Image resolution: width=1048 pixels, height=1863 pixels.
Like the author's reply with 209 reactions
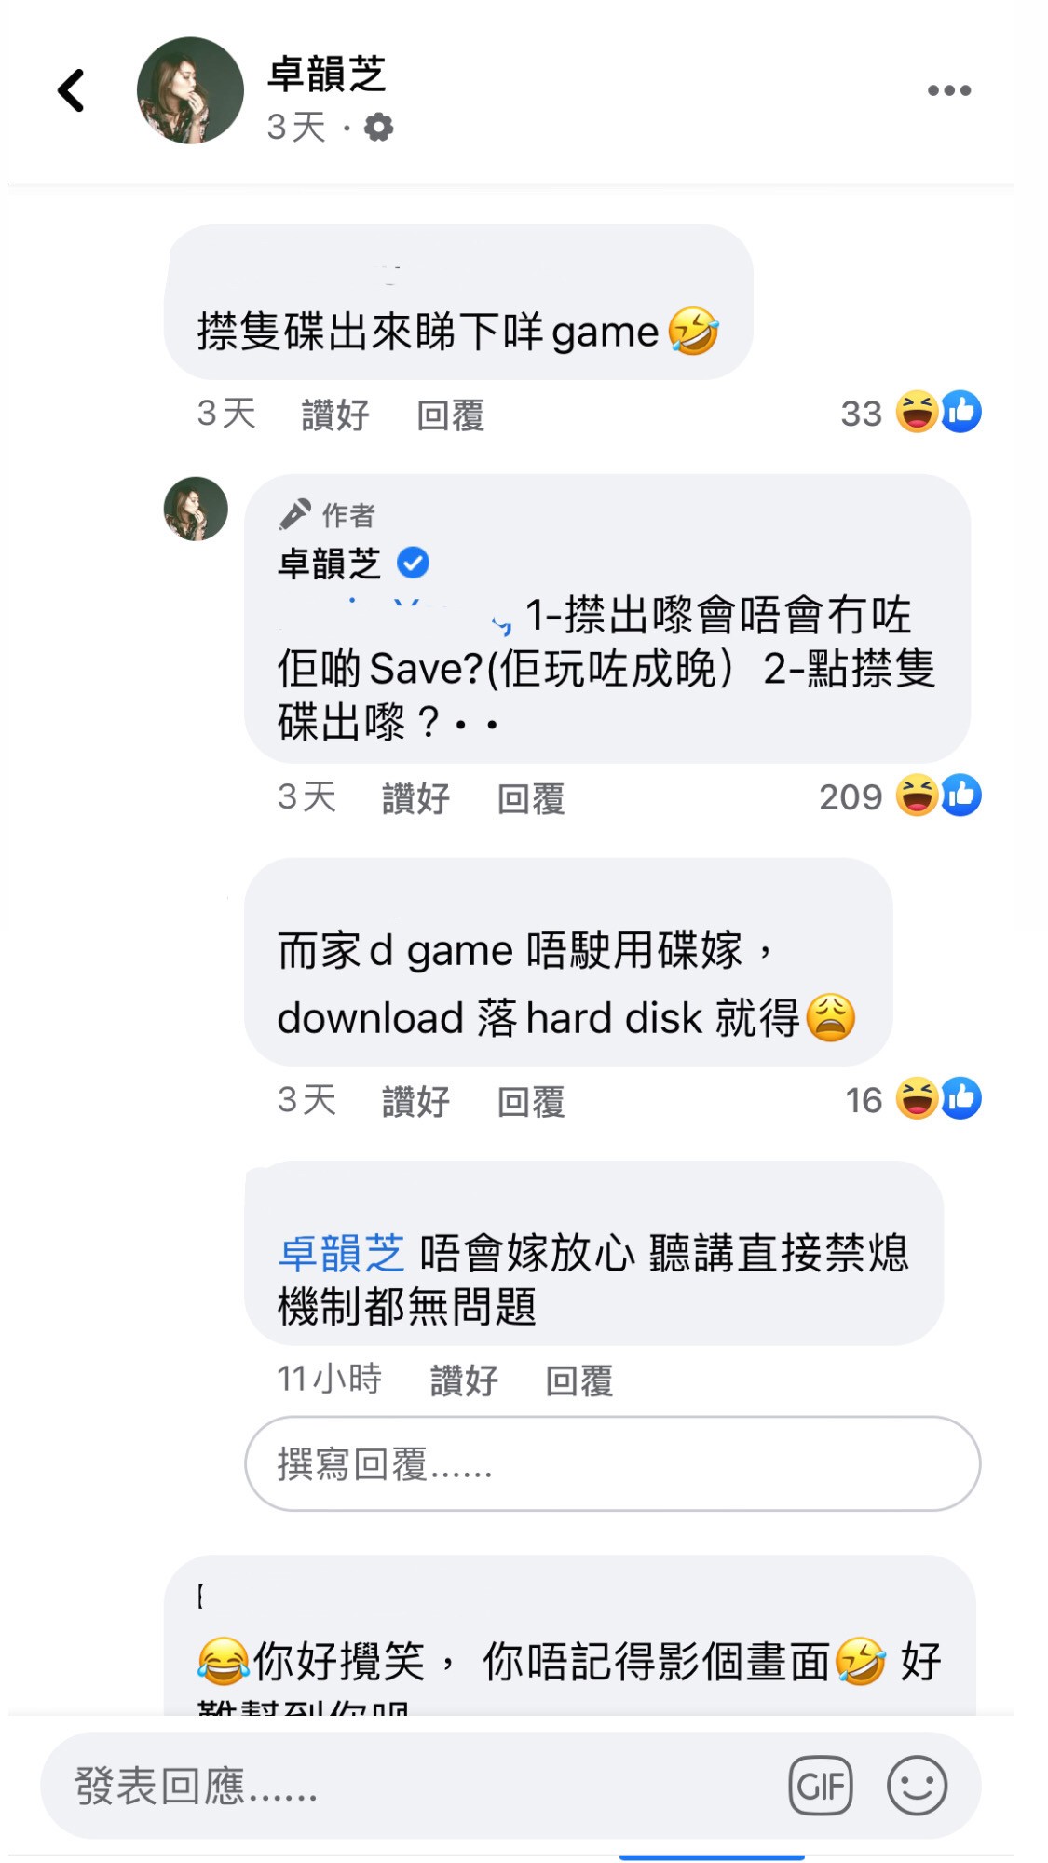click(x=415, y=798)
